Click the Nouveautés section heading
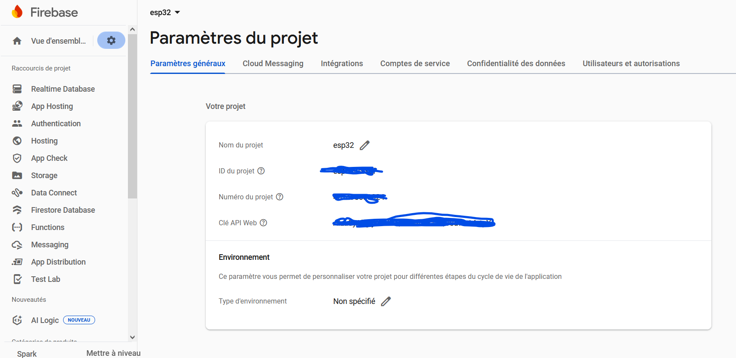This screenshot has height=358, width=736. click(x=29, y=300)
